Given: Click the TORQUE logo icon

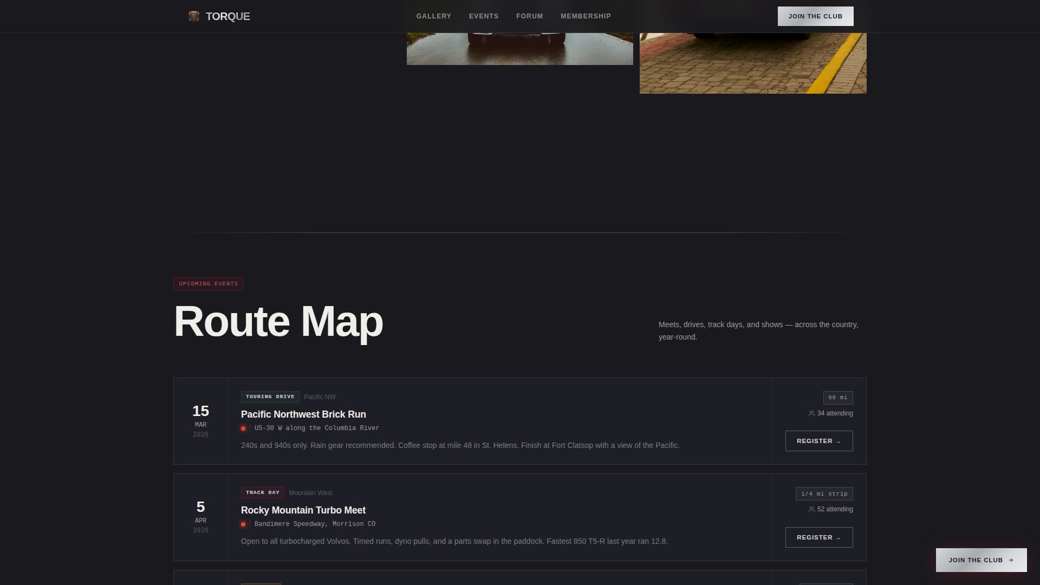Looking at the screenshot, I should [193, 16].
